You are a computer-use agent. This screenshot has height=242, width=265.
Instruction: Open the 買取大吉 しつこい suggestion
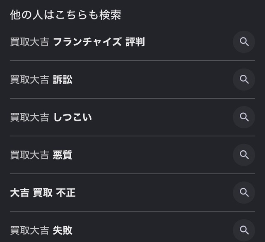click(132, 117)
